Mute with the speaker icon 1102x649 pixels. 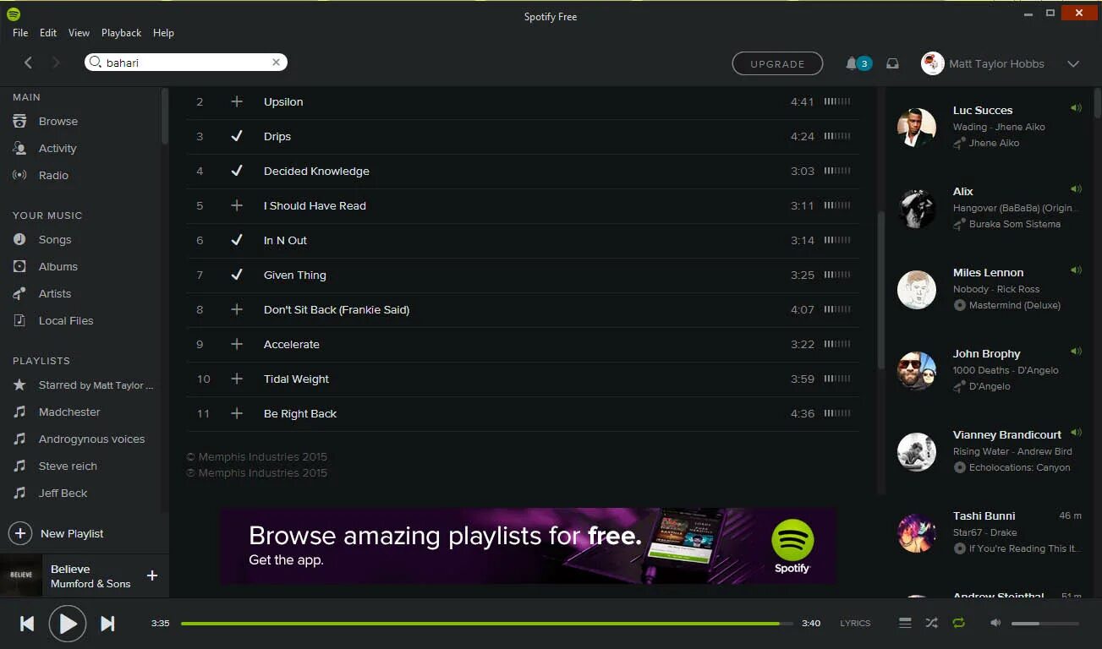(995, 624)
